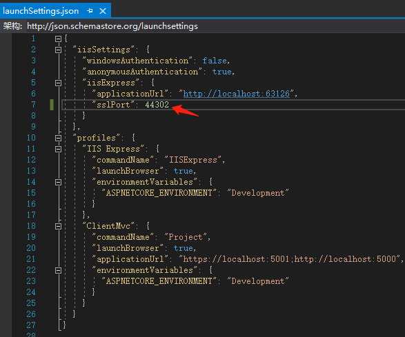405x337 pixels.
Task: Click the true value on line 13
Action: coord(183,171)
